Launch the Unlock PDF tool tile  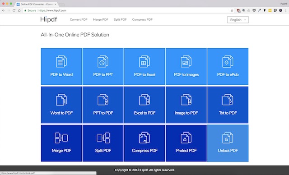click(x=228, y=143)
